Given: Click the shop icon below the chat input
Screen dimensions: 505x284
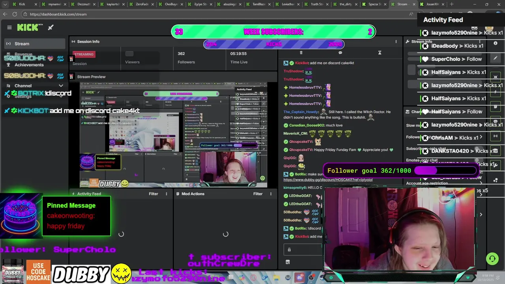Looking at the screenshot, I should [x=288, y=262].
